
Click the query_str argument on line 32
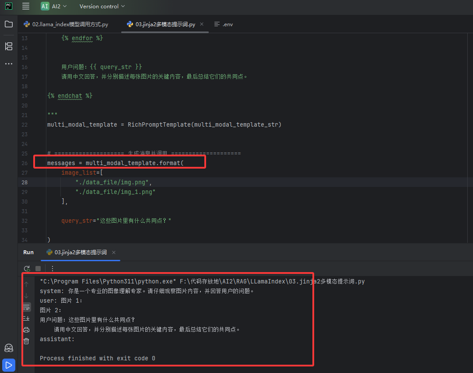116,221
